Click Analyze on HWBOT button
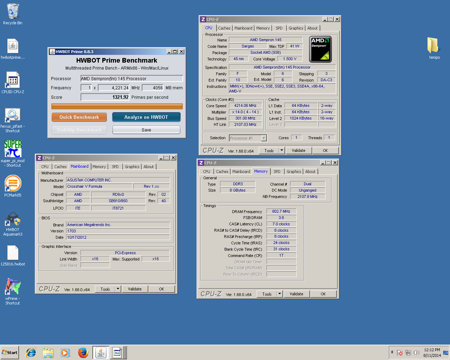This screenshot has width=450, height=360. [146, 117]
